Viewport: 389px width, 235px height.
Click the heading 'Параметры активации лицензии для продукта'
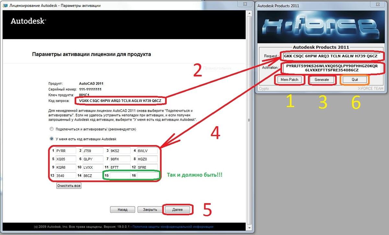tap(91, 54)
